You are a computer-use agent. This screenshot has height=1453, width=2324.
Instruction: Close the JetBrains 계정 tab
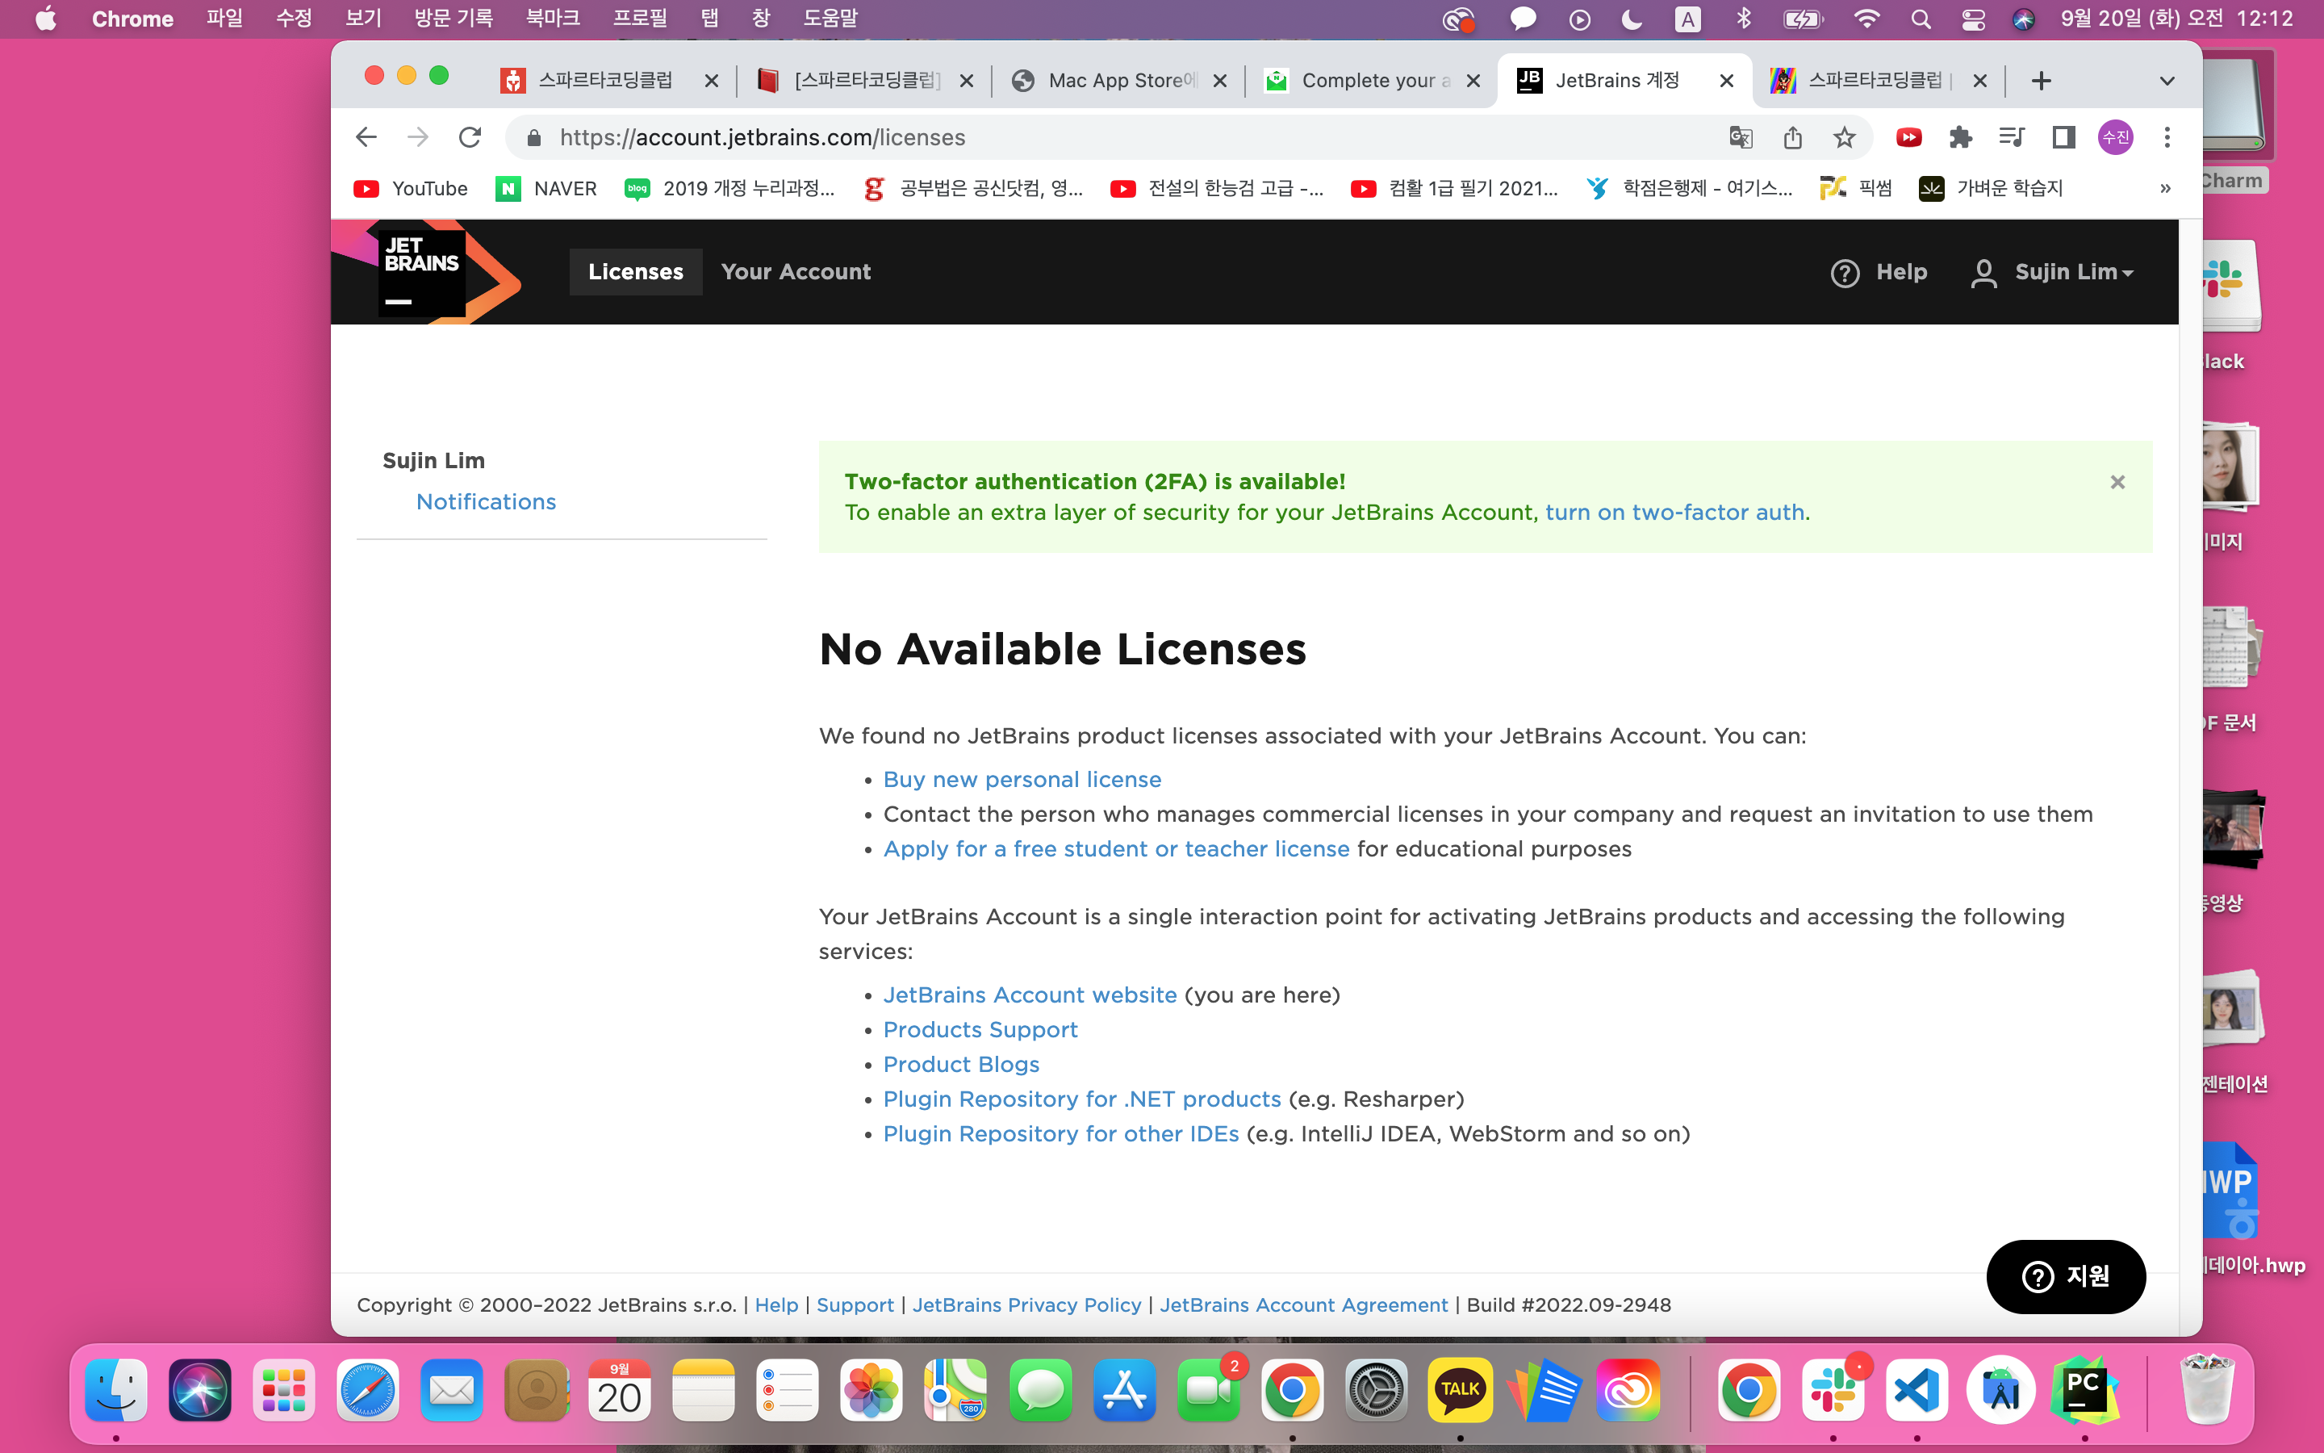click(x=1727, y=81)
